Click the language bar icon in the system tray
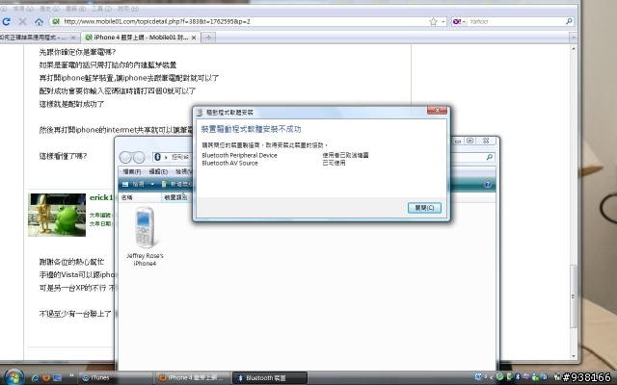Viewport: 617px width, 385px height. (478, 377)
